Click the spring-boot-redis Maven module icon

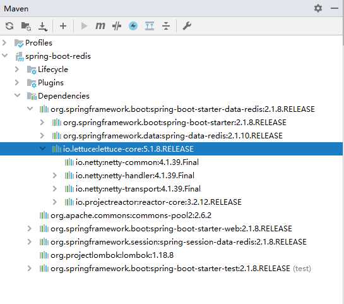20,56
